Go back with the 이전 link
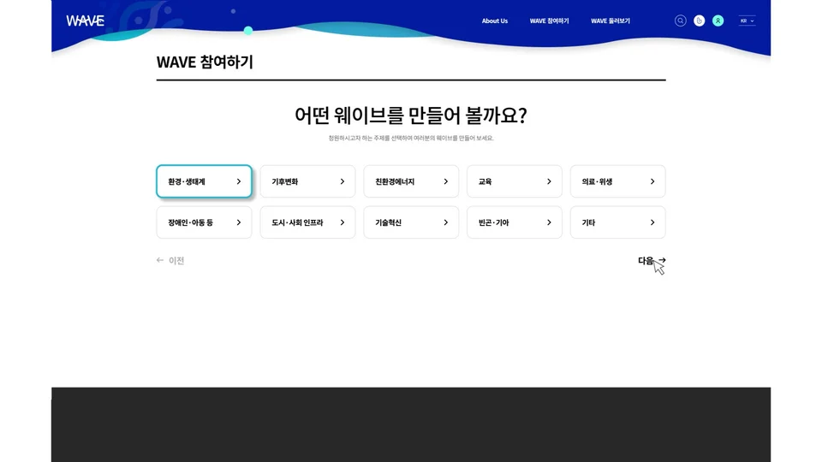 pos(170,260)
